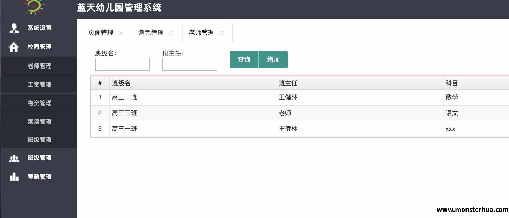Screen dimensions: 509x218
Task: Focus the 班主任 input field
Action: pyautogui.click(x=190, y=64)
